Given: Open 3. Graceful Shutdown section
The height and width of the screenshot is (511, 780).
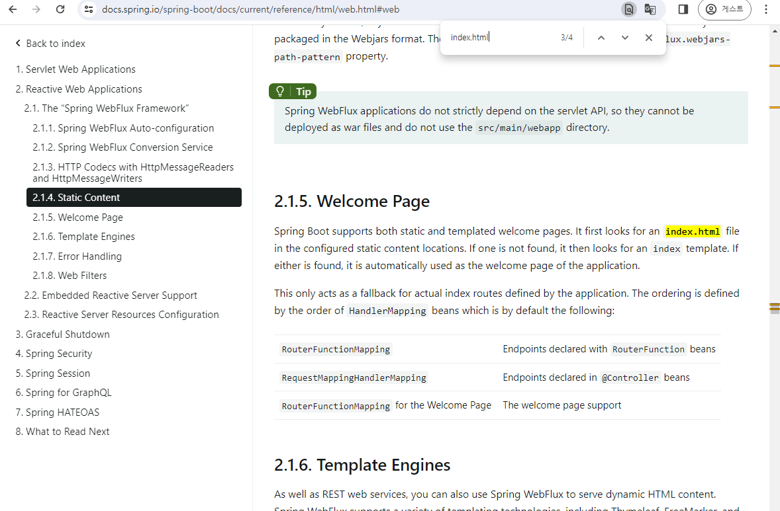Looking at the screenshot, I should pos(63,334).
